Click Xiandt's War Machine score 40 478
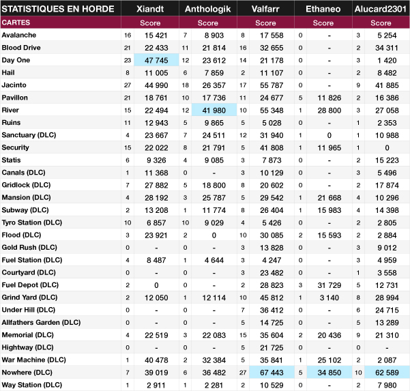 click(x=156, y=360)
